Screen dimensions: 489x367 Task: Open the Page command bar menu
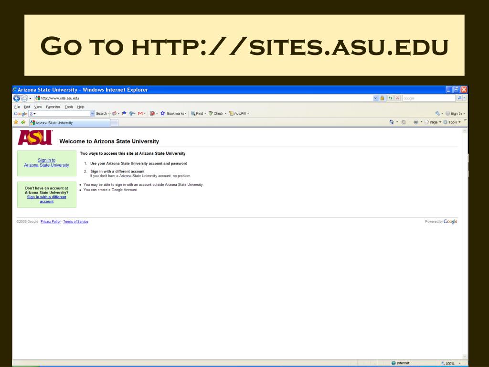pyautogui.click(x=433, y=122)
